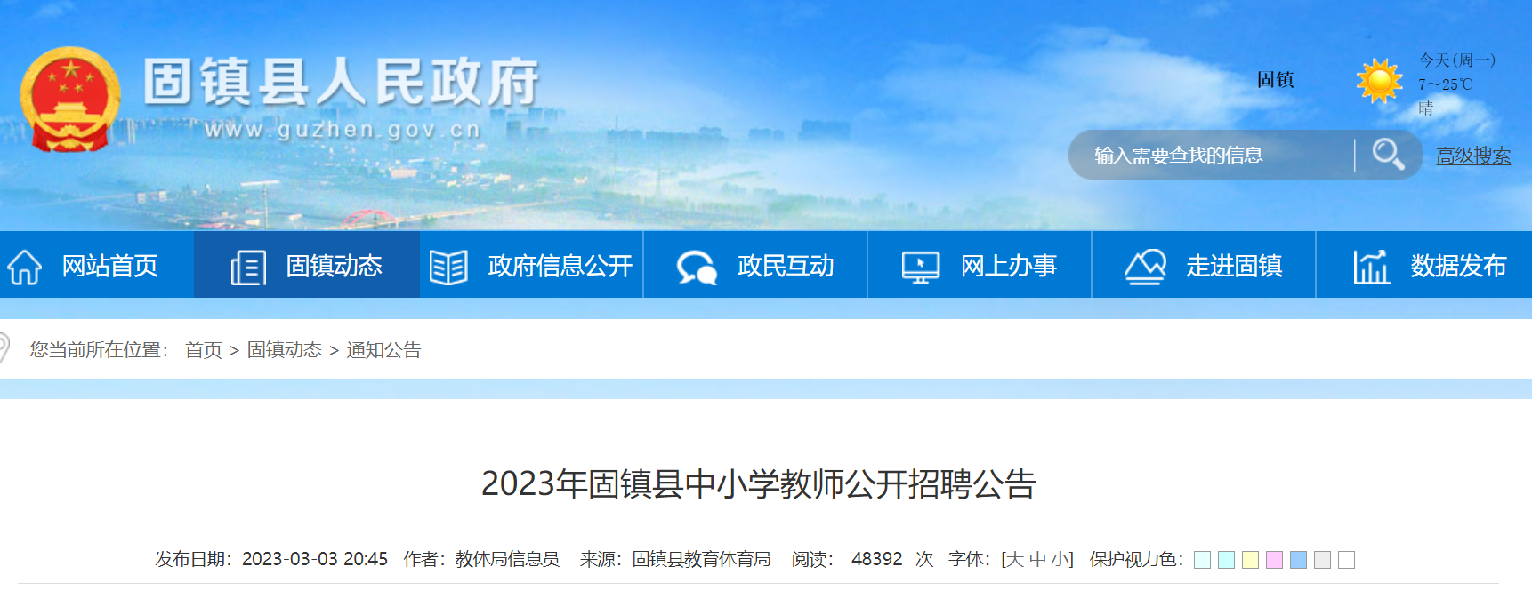
Task: Click the 高级搜索 link
Action: coord(1473,156)
